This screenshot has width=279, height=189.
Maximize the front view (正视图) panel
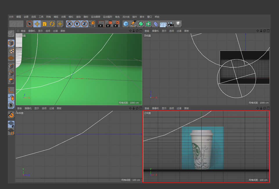click(268, 108)
